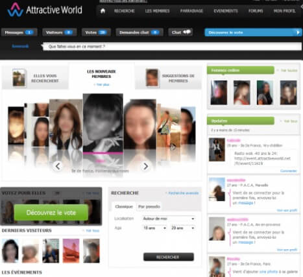Click Voir tous next to Derniers visiteurs
This screenshot has width=303, height=277.
tap(91, 231)
